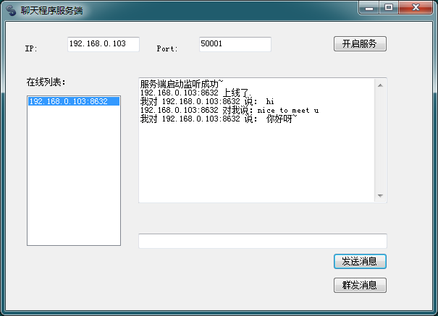Click the application icon in title bar
The width and height of the screenshot is (438, 316).
click(11, 11)
